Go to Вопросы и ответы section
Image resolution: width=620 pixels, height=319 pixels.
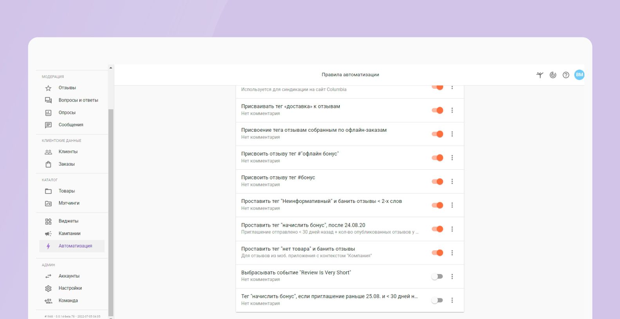[x=78, y=100]
